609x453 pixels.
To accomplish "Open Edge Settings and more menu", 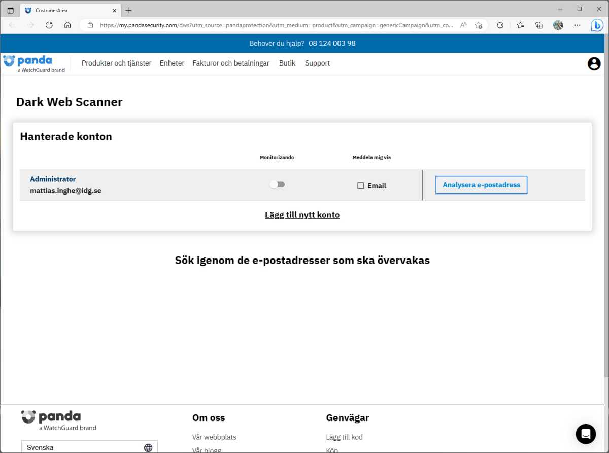I will click(578, 25).
